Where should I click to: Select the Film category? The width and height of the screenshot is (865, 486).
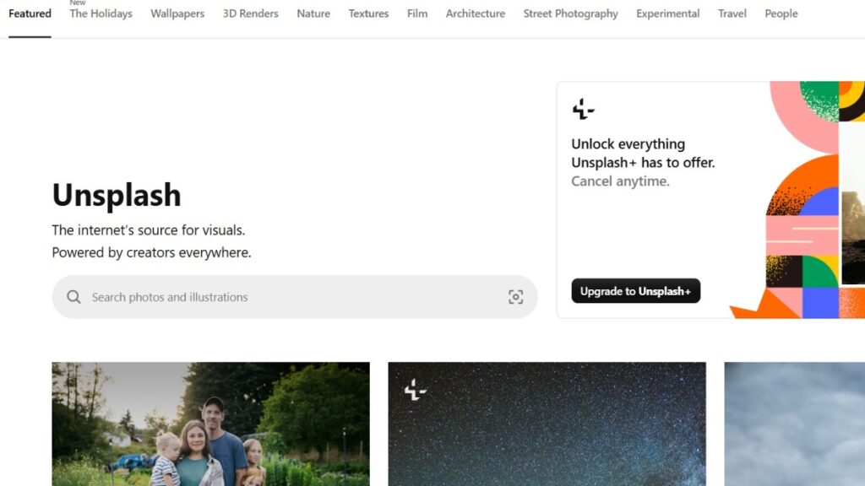click(416, 13)
